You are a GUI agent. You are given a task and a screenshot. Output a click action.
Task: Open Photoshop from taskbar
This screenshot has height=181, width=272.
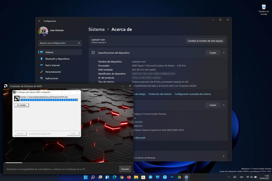[x=172, y=177]
